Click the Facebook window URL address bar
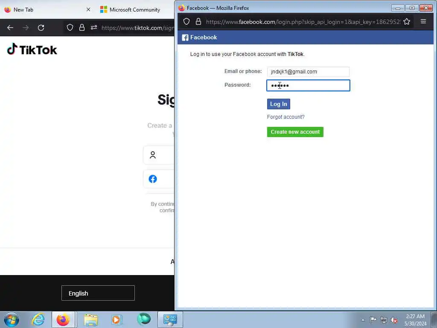The width and height of the screenshot is (437, 328). pos(303,21)
